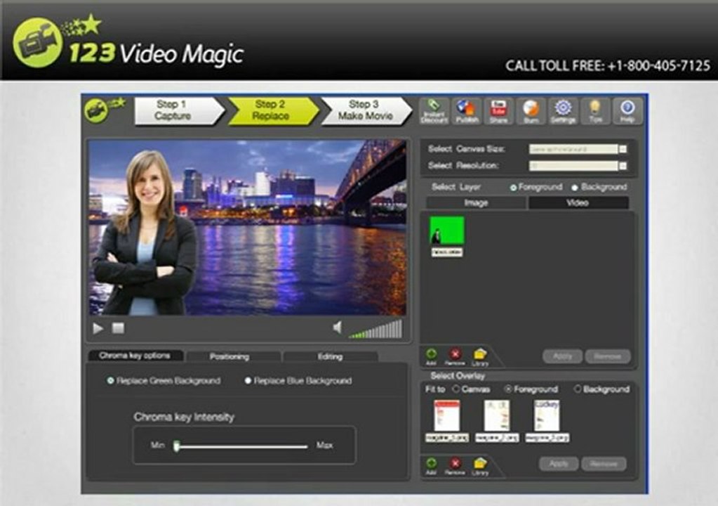Image resolution: width=718 pixels, height=506 pixels.
Task: Click Remove button in layer panel
Action: [x=608, y=356]
